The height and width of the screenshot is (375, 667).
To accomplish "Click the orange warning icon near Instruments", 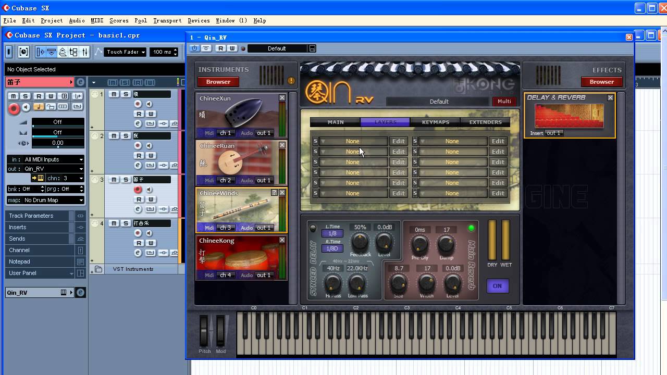I will point(291,81).
